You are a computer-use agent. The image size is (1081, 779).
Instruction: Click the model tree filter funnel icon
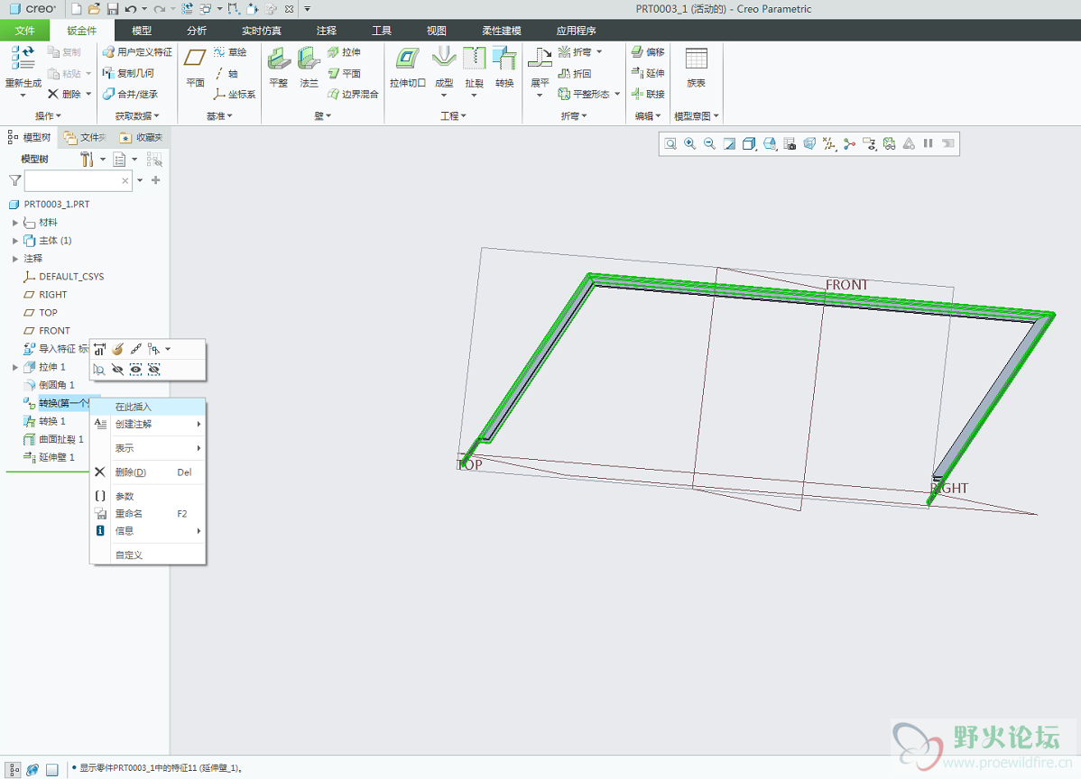[x=14, y=180]
